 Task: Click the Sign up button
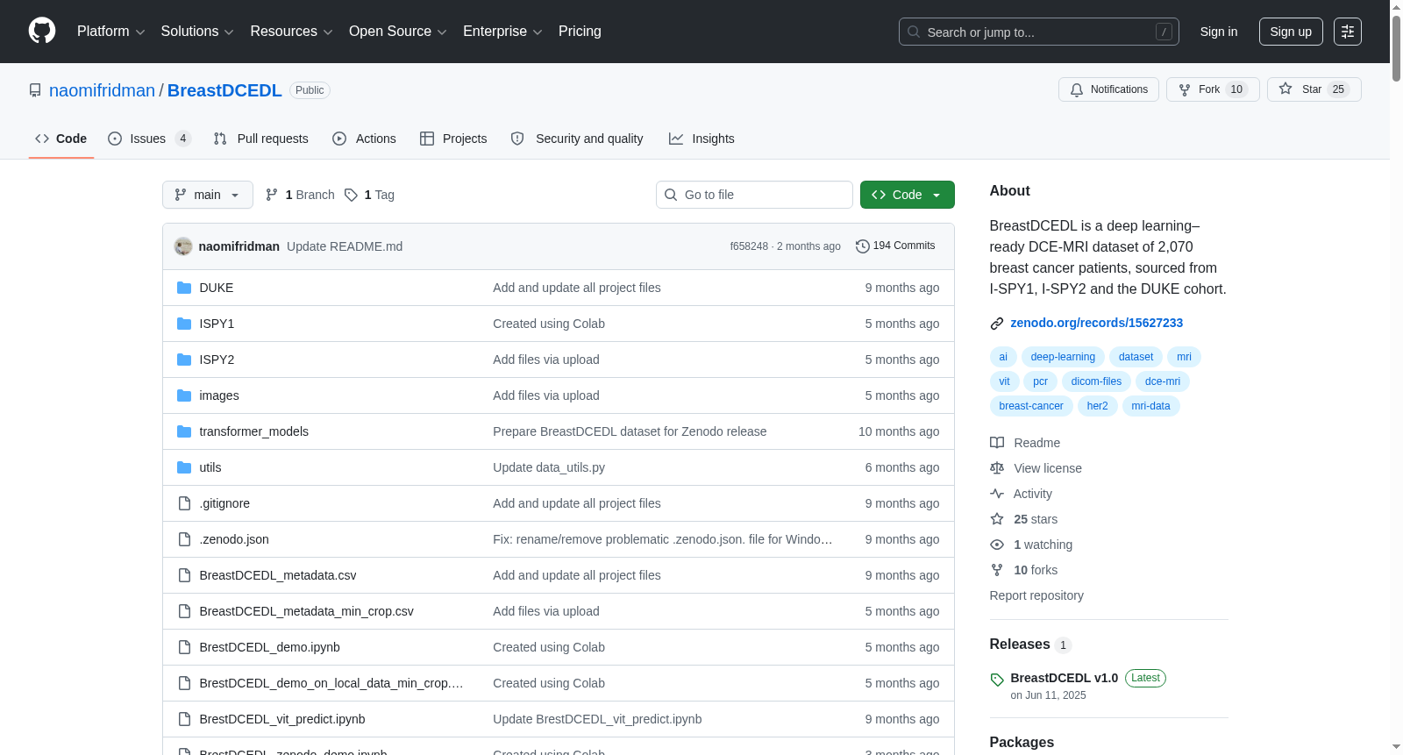[1291, 32]
